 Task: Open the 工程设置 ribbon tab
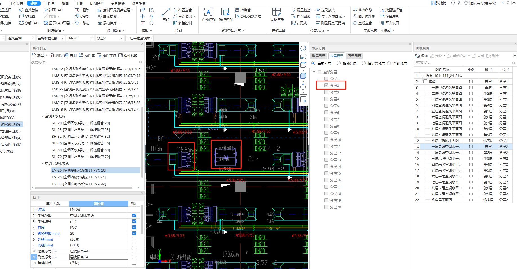[x=16, y=3]
